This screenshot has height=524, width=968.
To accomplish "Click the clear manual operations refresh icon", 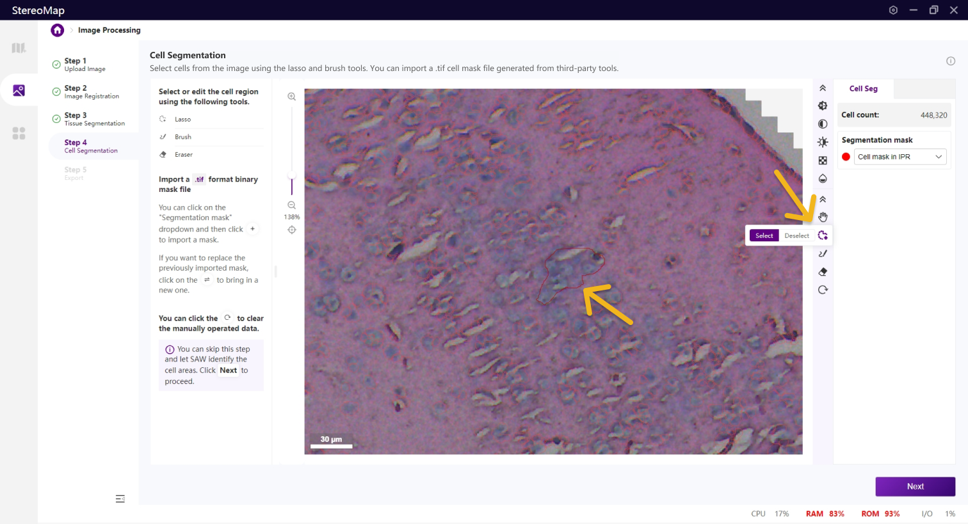I will [x=823, y=290].
